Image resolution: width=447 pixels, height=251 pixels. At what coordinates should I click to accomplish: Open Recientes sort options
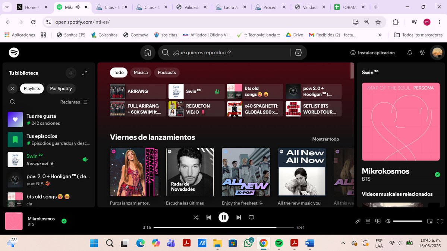pos(74,102)
